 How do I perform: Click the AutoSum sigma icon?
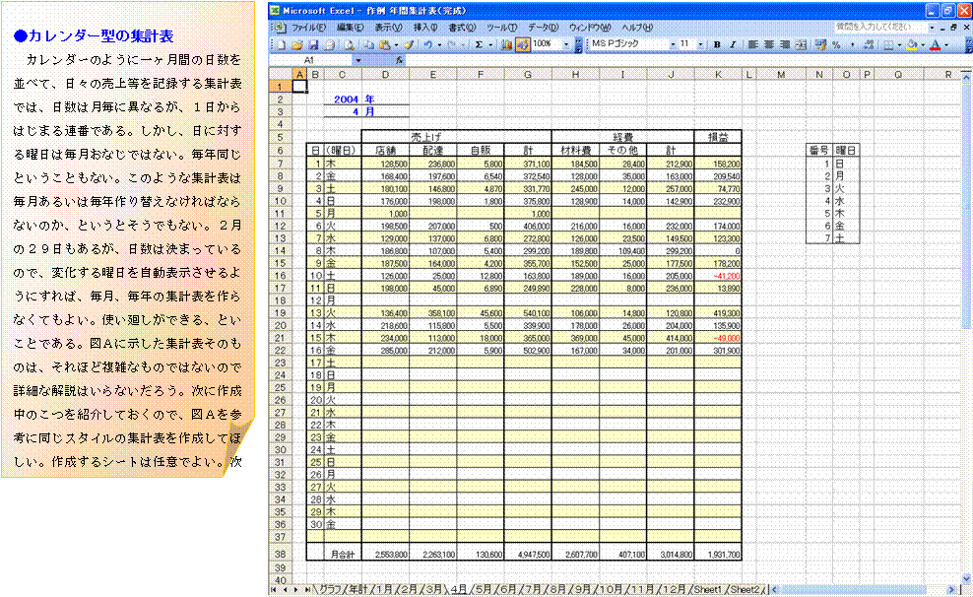[479, 45]
